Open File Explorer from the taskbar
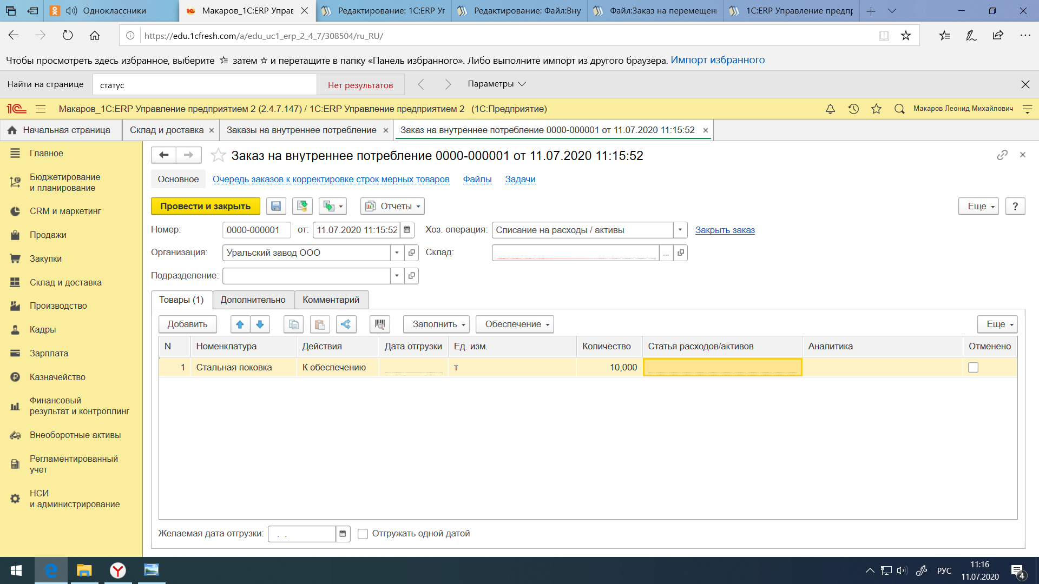 coord(84,570)
